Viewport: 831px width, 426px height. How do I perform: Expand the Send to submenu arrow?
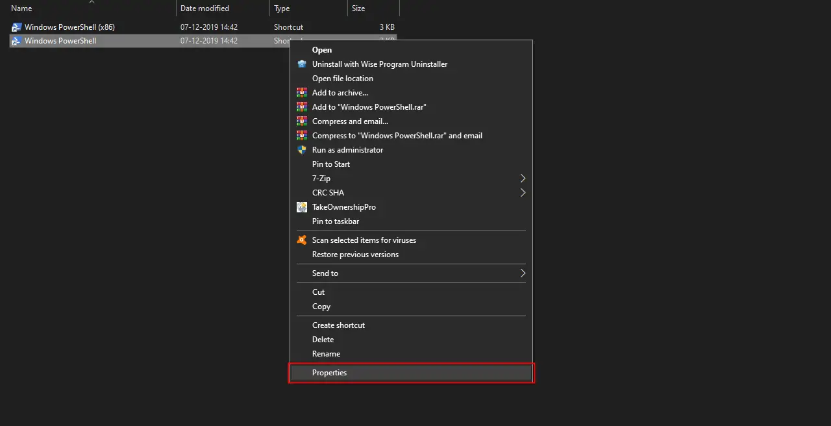point(523,273)
